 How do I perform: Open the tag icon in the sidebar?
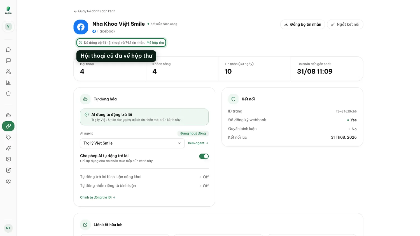(x=8, y=137)
